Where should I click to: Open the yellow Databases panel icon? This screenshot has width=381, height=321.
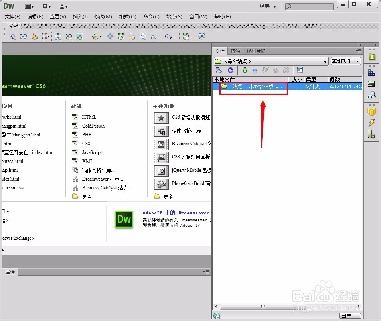371,112
